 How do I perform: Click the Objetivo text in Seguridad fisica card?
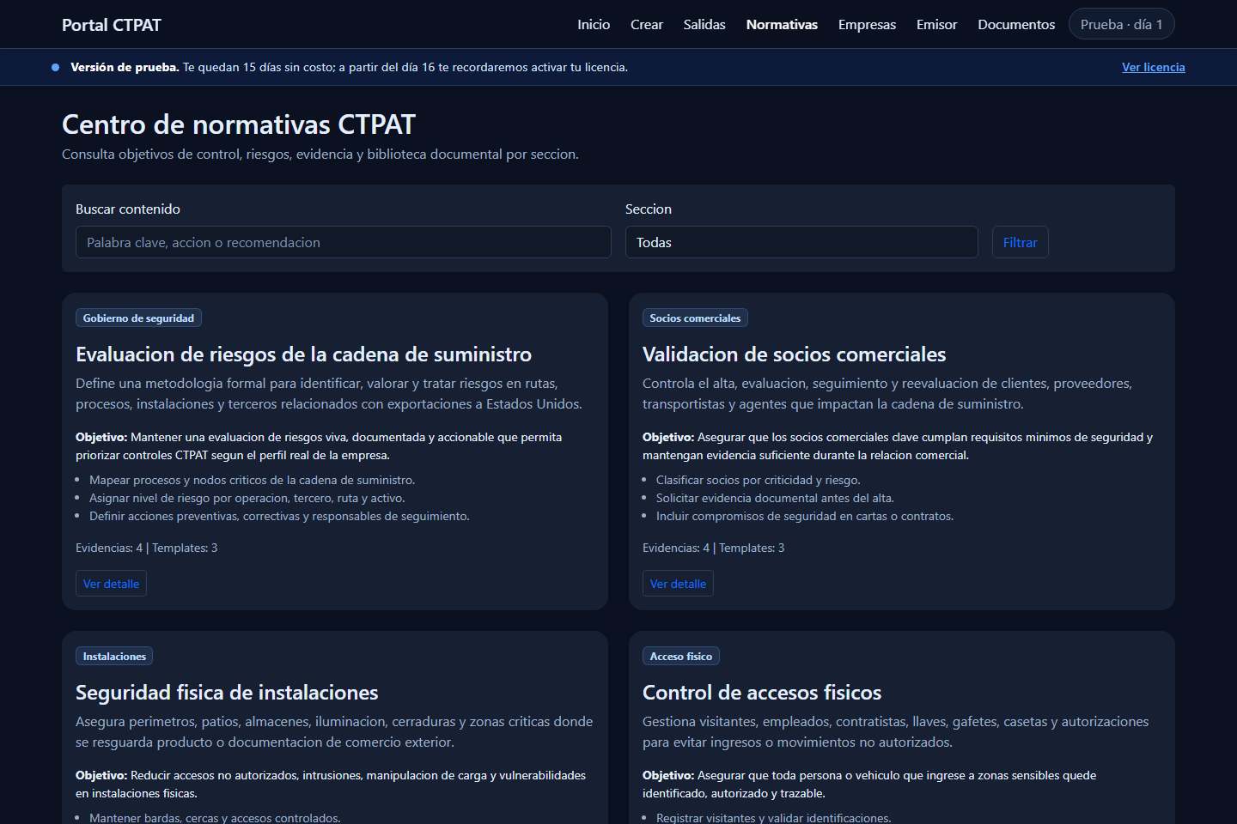pyautogui.click(x=331, y=785)
